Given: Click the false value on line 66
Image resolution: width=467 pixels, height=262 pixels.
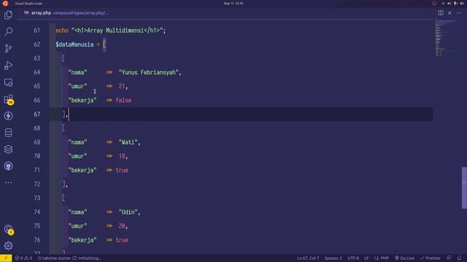Looking at the screenshot, I should click(123, 100).
